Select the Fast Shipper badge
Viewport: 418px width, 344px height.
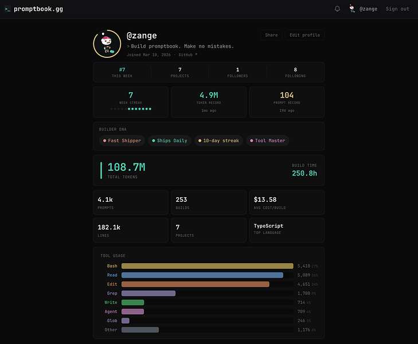(122, 140)
